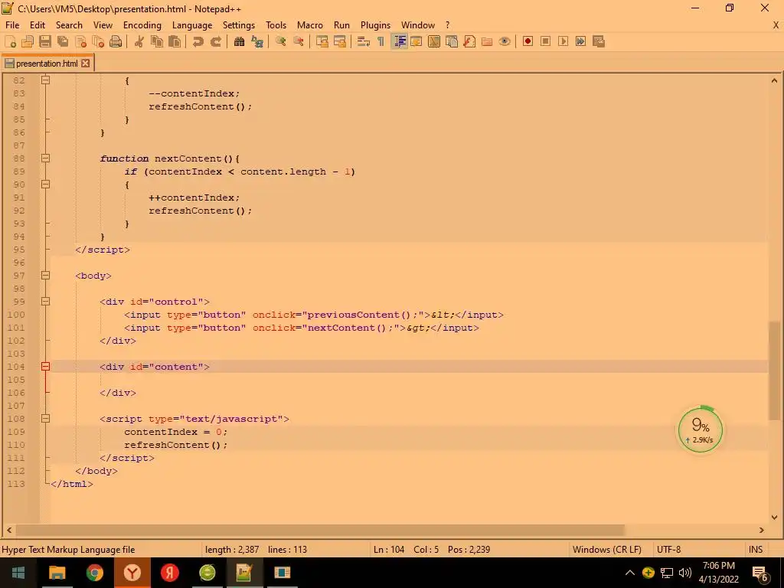Open the Plugins menu
The image size is (784, 588).
pyautogui.click(x=375, y=25)
